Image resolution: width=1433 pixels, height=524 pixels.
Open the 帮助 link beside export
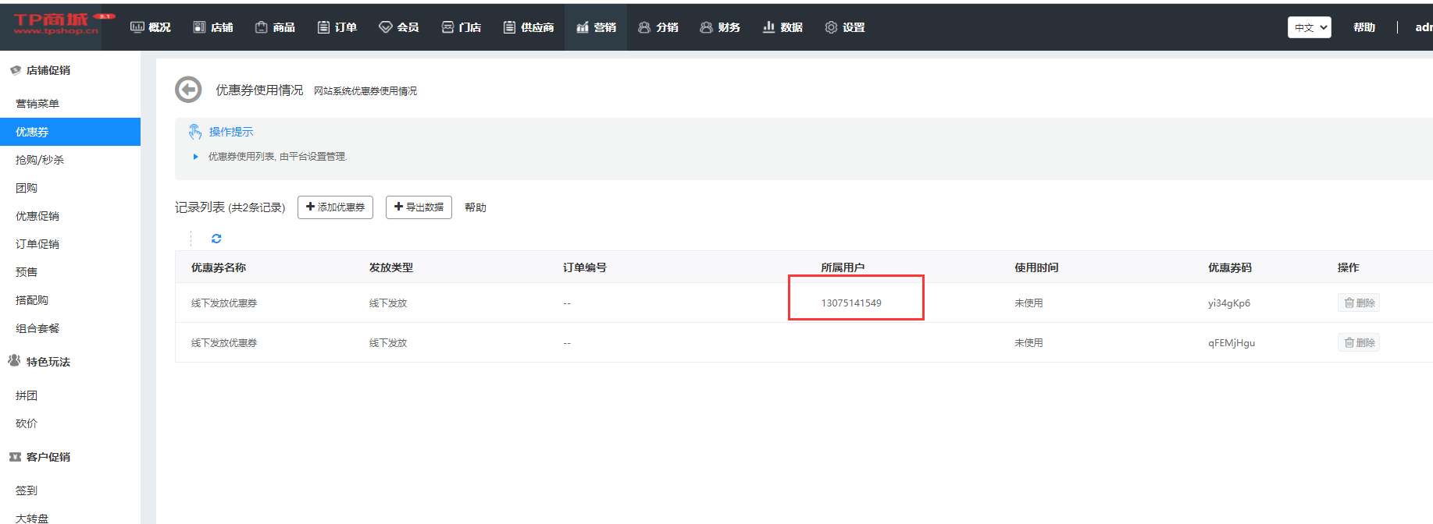point(475,207)
